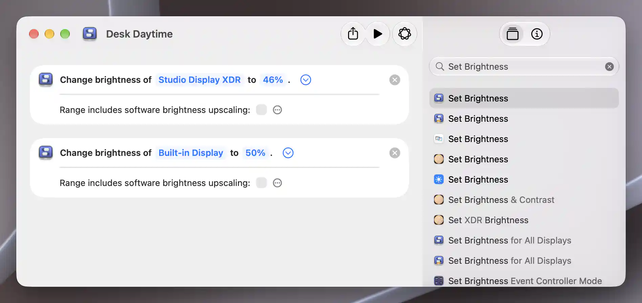Expand options for Studio Display XDR action
Viewport: 642px width, 303px height.
[305, 80]
